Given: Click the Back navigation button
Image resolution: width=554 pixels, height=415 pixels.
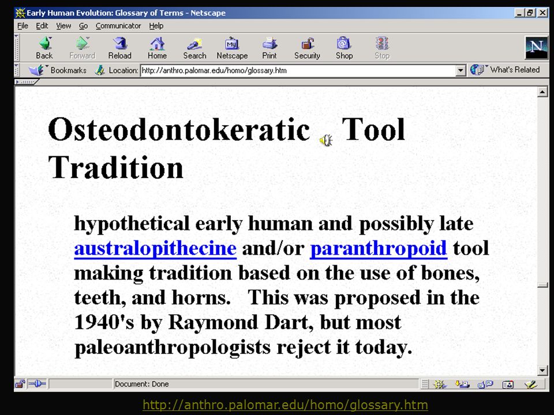Looking at the screenshot, I should click(x=44, y=48).
